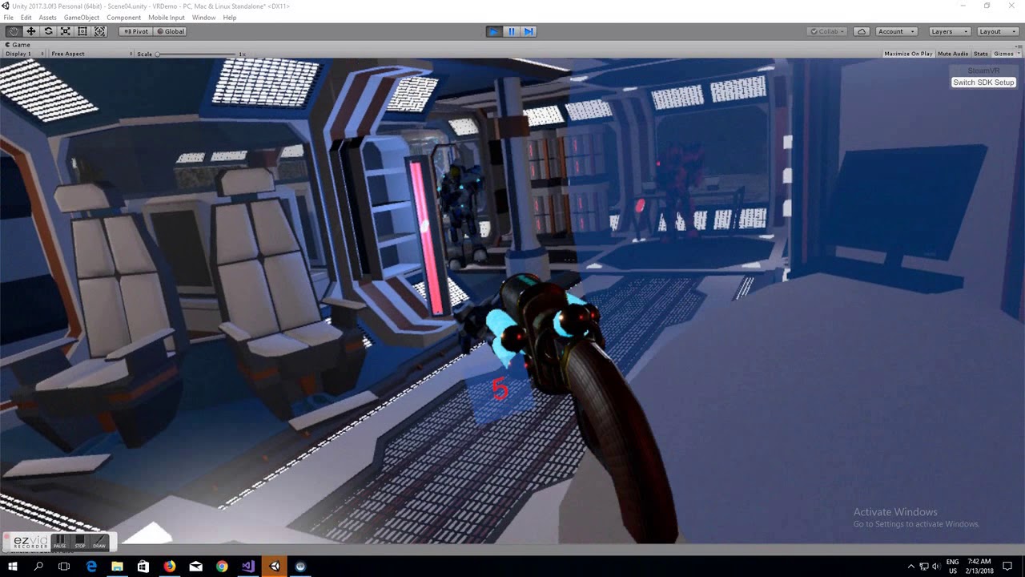This screenshot has height=577, width=1025.
Task: Toggle Global handle rotation
Action: point(170,31)
